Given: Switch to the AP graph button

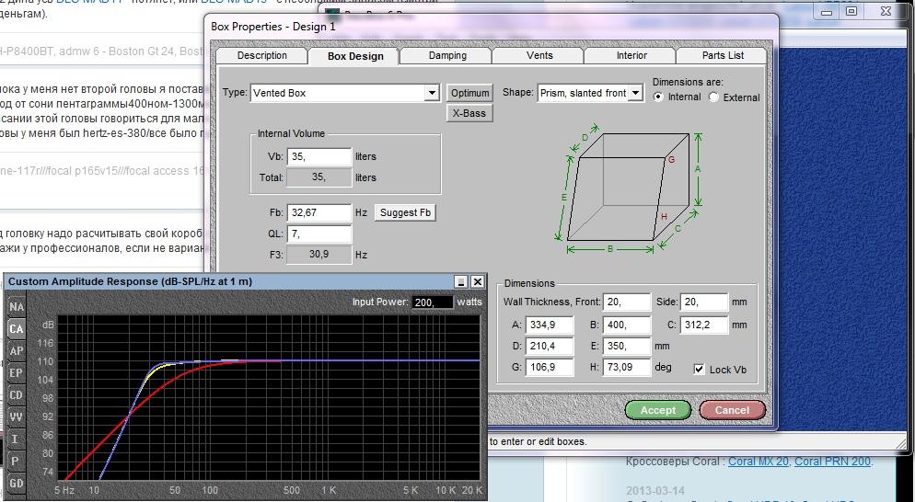Looking at the screenshot, I should pyautogui.click(x=16, y=350).
